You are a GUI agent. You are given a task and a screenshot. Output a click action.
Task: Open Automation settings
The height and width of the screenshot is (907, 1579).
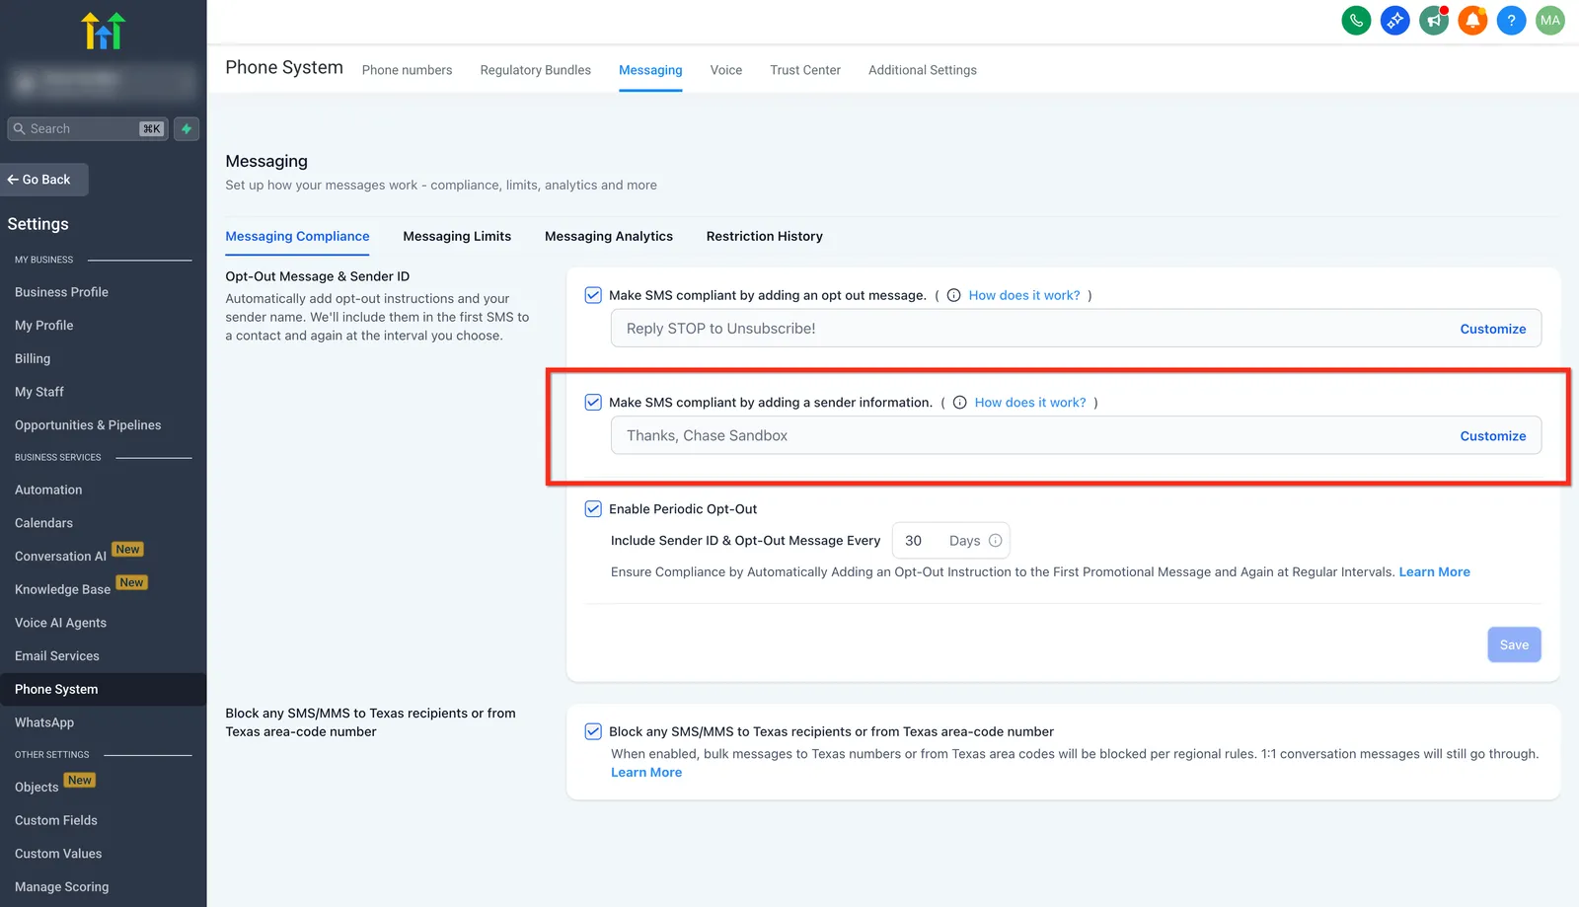point(48,491)
